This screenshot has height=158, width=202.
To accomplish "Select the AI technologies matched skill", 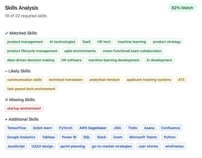I will (x=63, y=42).
